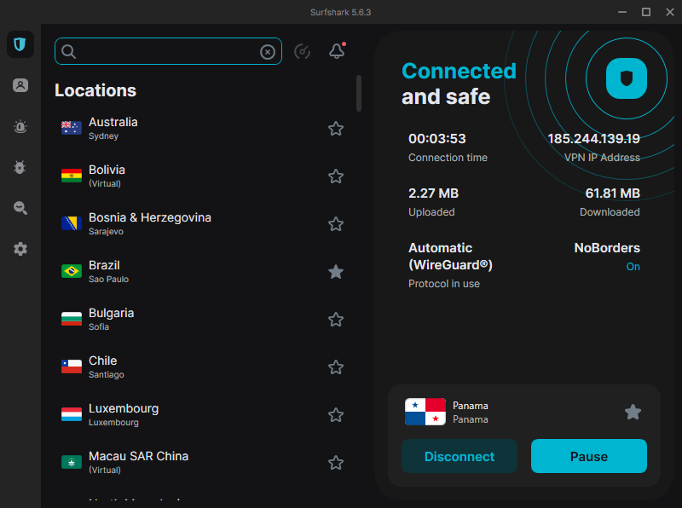The image size is (682, 508).
Task: Favorite the Bolivia location
Action: [x=336, y=176]
